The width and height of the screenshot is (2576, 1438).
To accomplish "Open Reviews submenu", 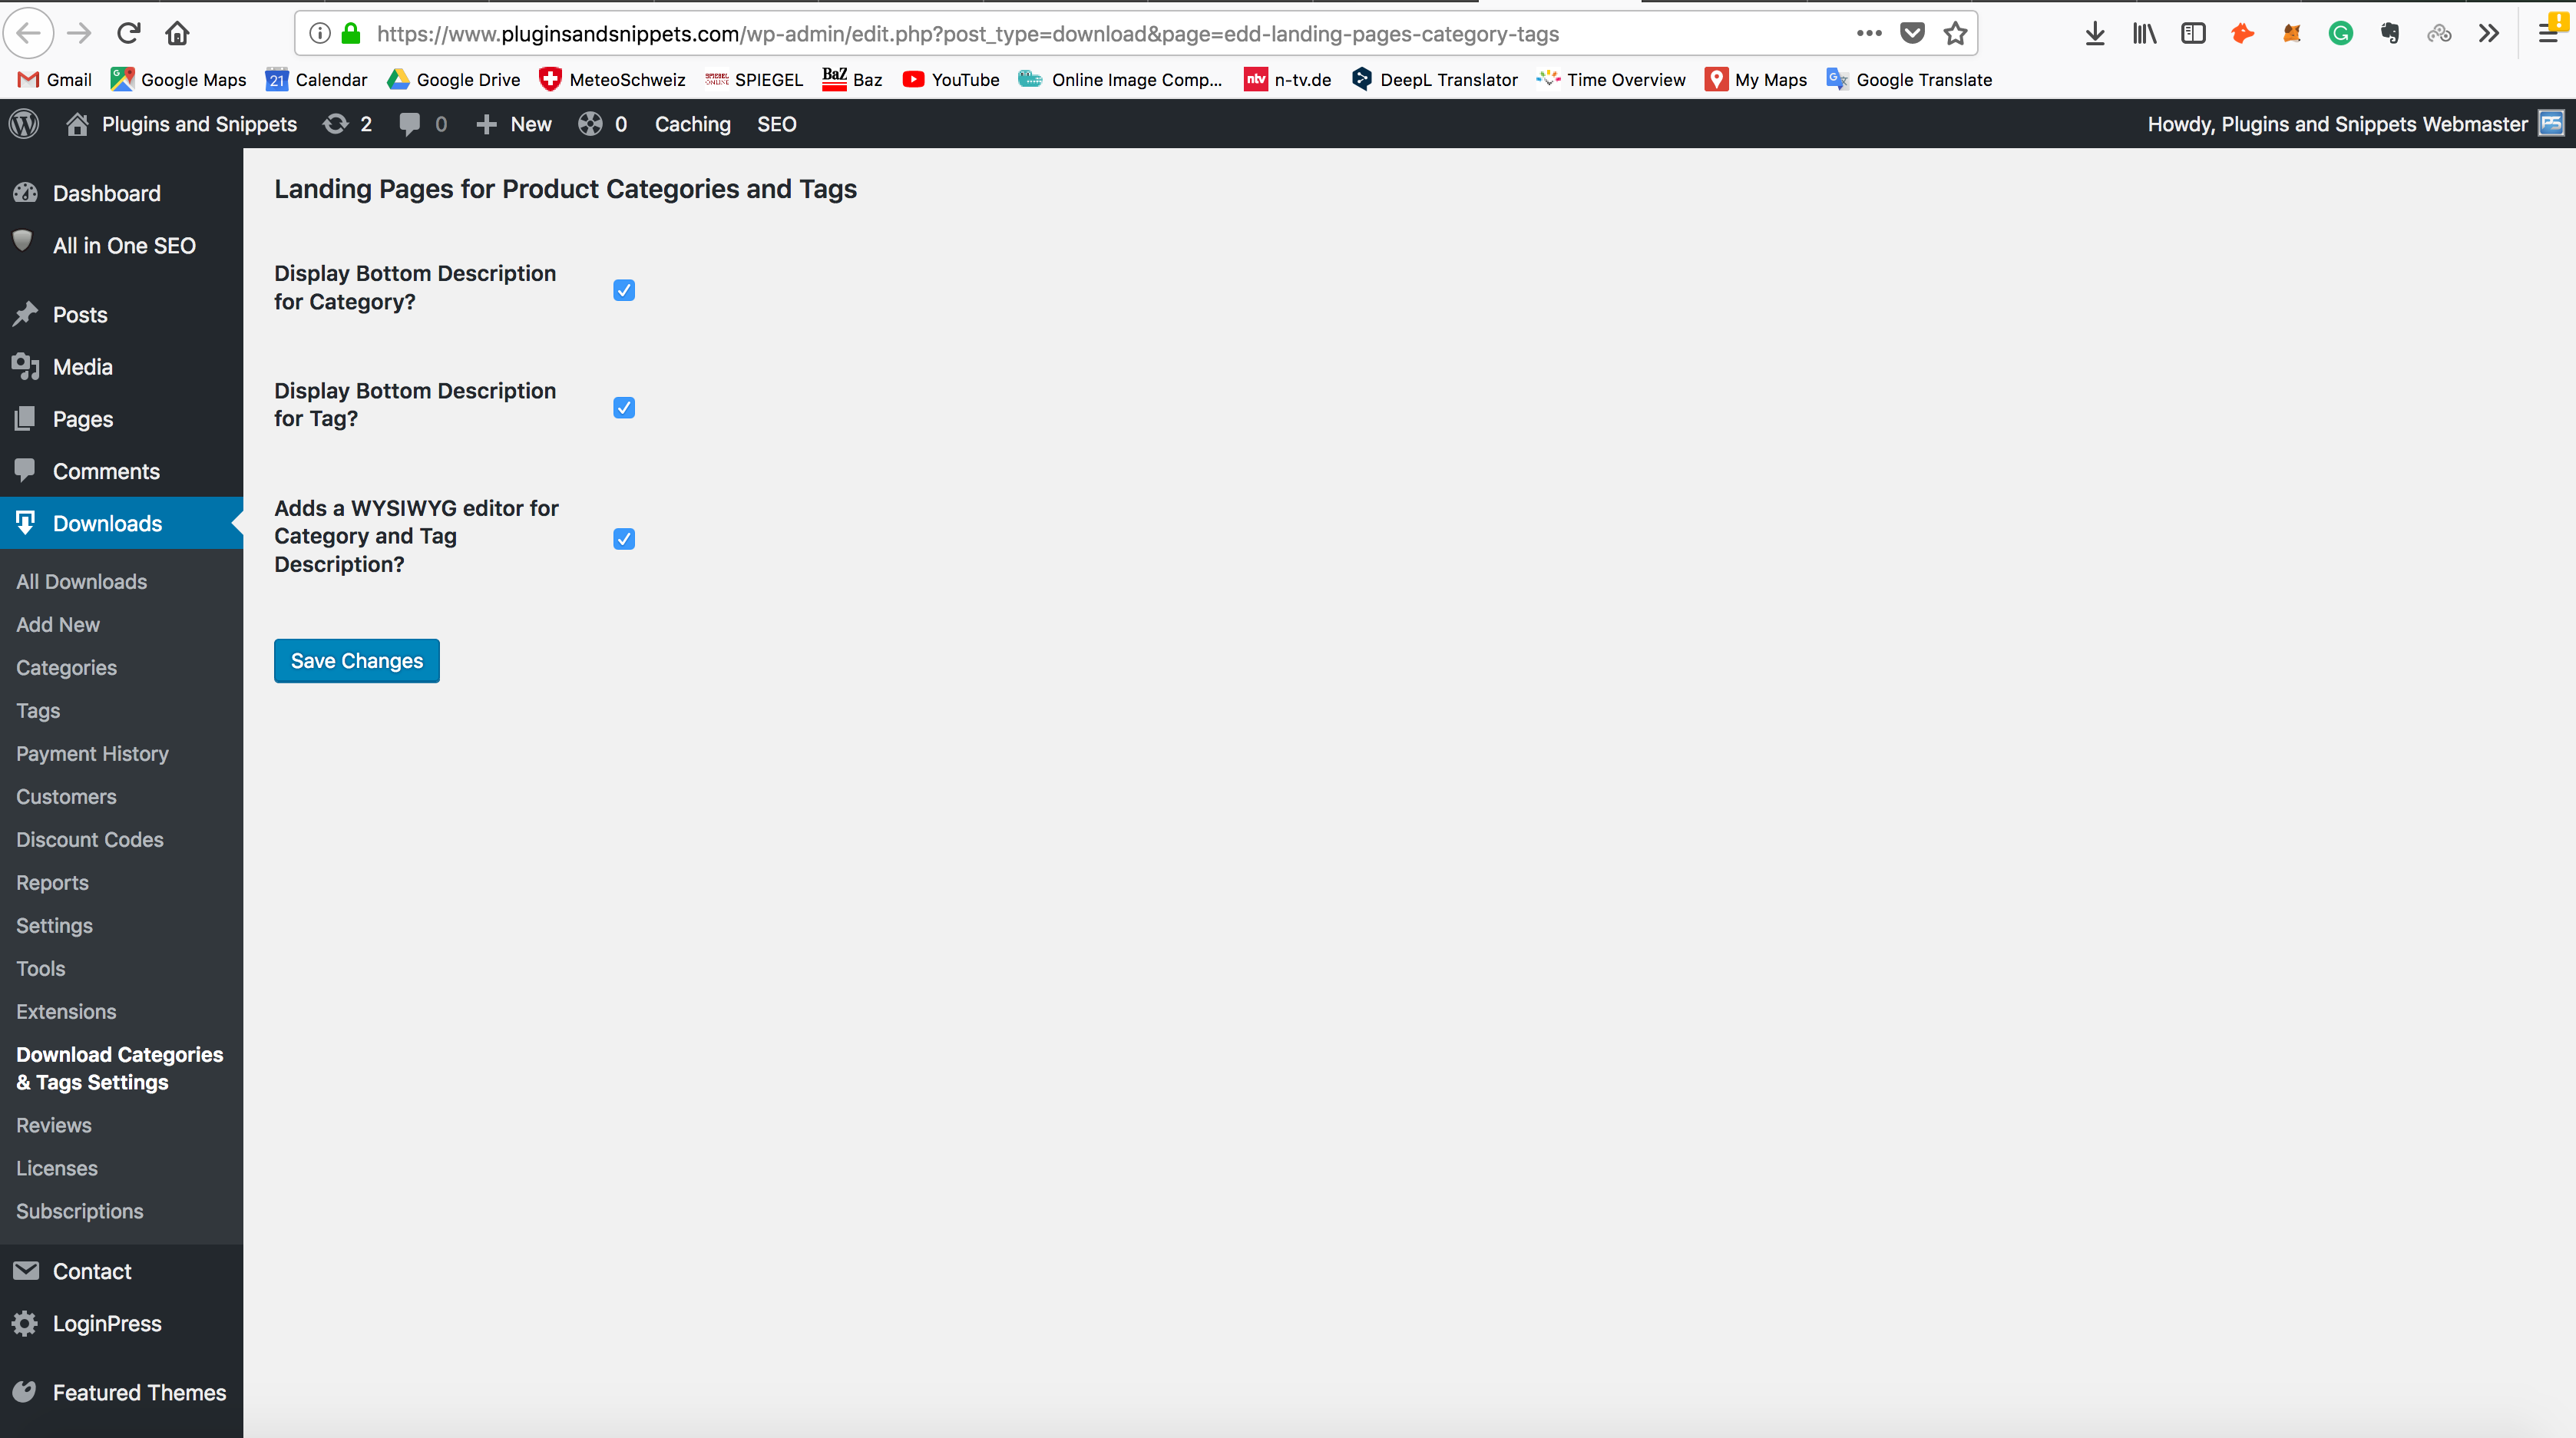I will click(x=54, y=1125).
